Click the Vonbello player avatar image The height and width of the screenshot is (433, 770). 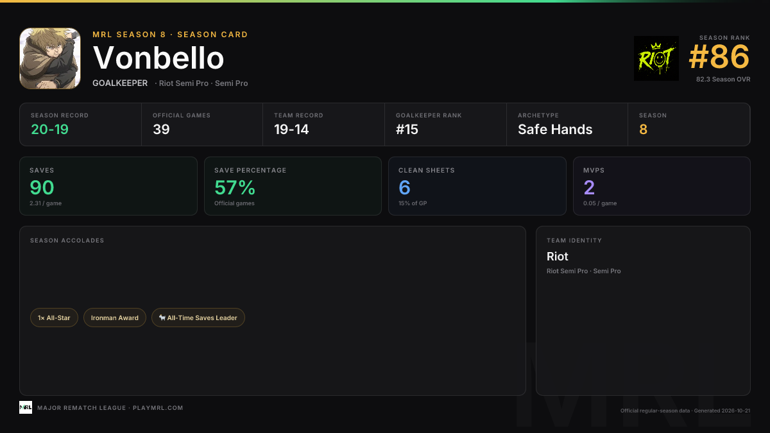coord(50,58)
